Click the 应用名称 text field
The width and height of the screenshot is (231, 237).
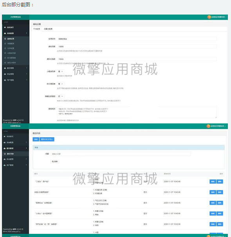coord(137,39)
